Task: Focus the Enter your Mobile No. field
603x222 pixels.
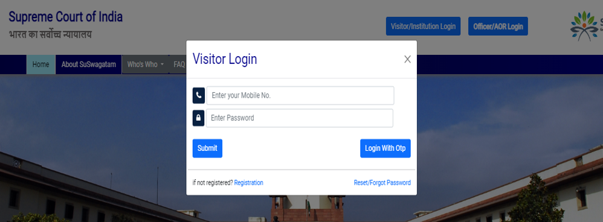Action: (x=300, y=95)
